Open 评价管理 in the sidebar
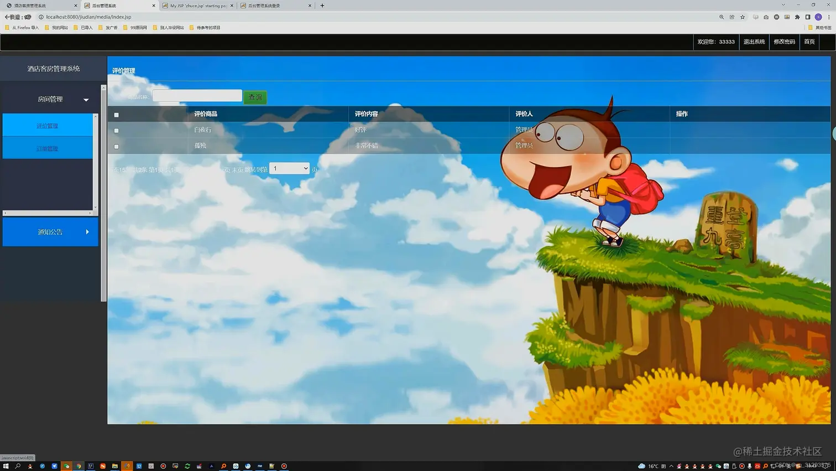Viewport: 836px width, 471px height. point(48,126)
